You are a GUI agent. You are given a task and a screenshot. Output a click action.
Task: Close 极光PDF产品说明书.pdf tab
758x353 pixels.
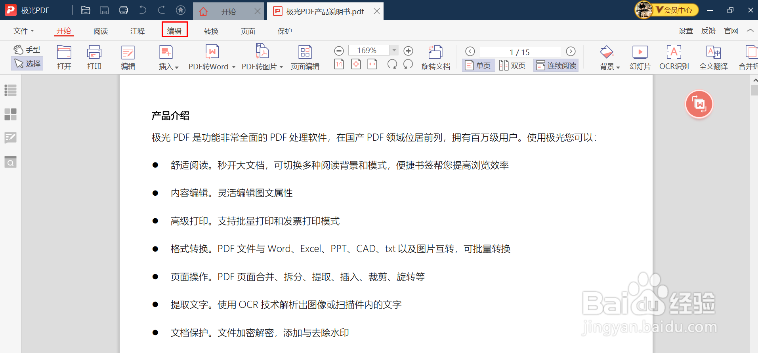tap(377, 11)
